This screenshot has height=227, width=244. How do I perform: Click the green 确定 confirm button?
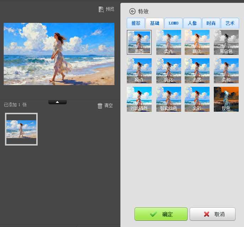pyautogui.click(x=161, y=214)
